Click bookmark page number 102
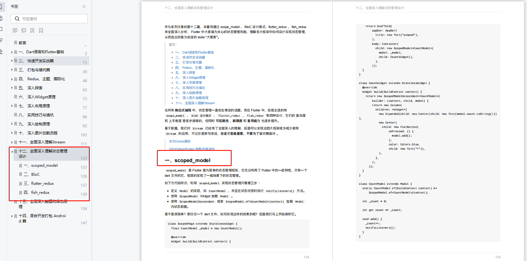The height and width of the screenshot is (261, 527). click(84, 135)
